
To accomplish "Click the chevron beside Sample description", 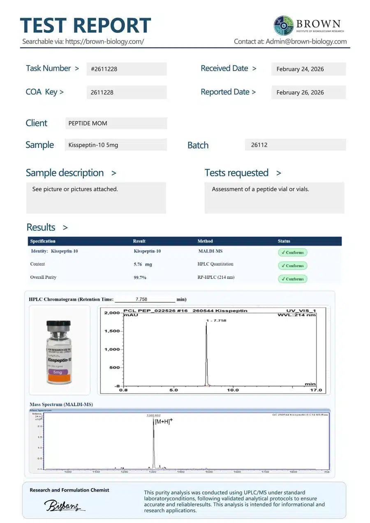I will (114, 173).
